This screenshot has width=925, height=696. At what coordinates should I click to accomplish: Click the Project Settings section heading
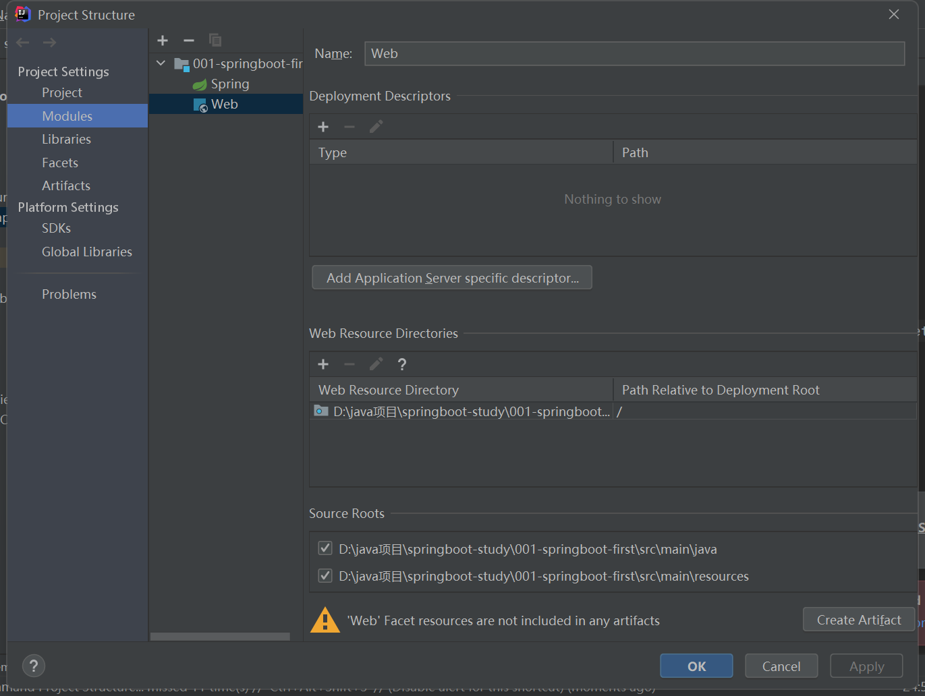(63, 71)
